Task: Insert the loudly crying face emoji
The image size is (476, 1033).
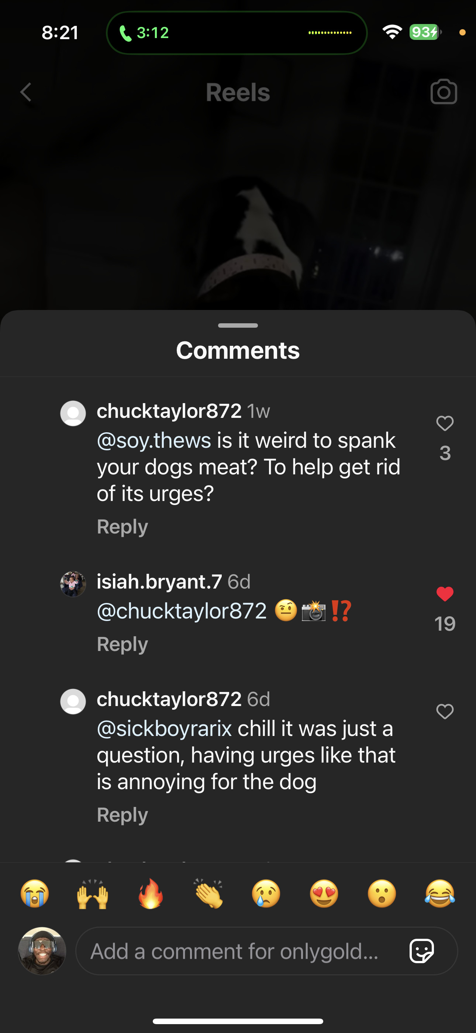Action: (x=35, y=894)
